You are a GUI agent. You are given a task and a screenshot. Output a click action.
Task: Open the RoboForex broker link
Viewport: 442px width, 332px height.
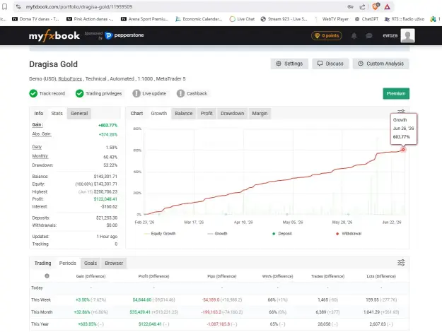point(70,79)
